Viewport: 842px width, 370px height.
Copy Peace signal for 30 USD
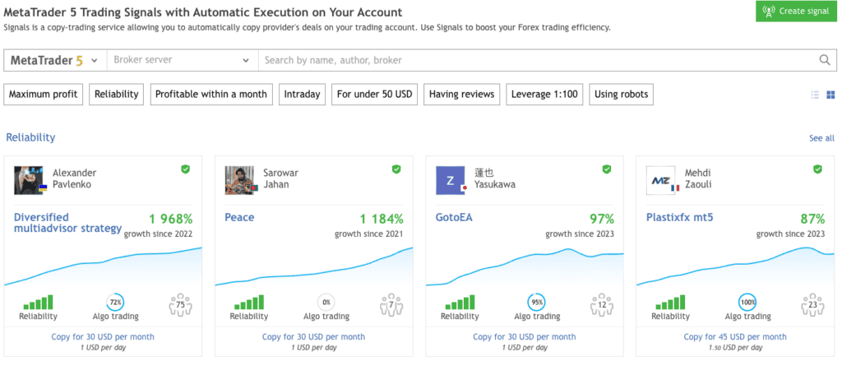coord(313,337)
